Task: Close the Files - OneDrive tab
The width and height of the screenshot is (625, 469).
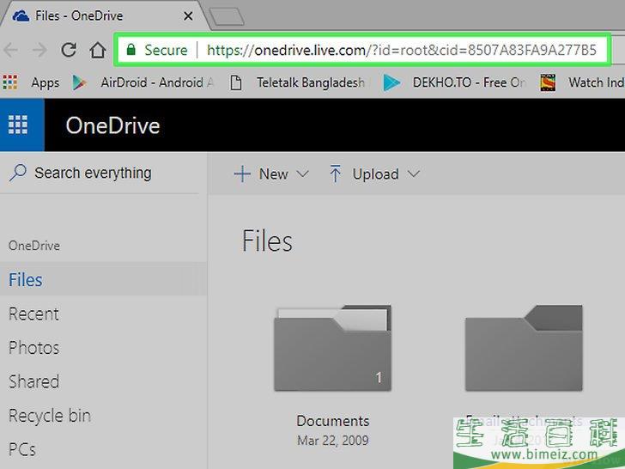Action: click(188, 16)
